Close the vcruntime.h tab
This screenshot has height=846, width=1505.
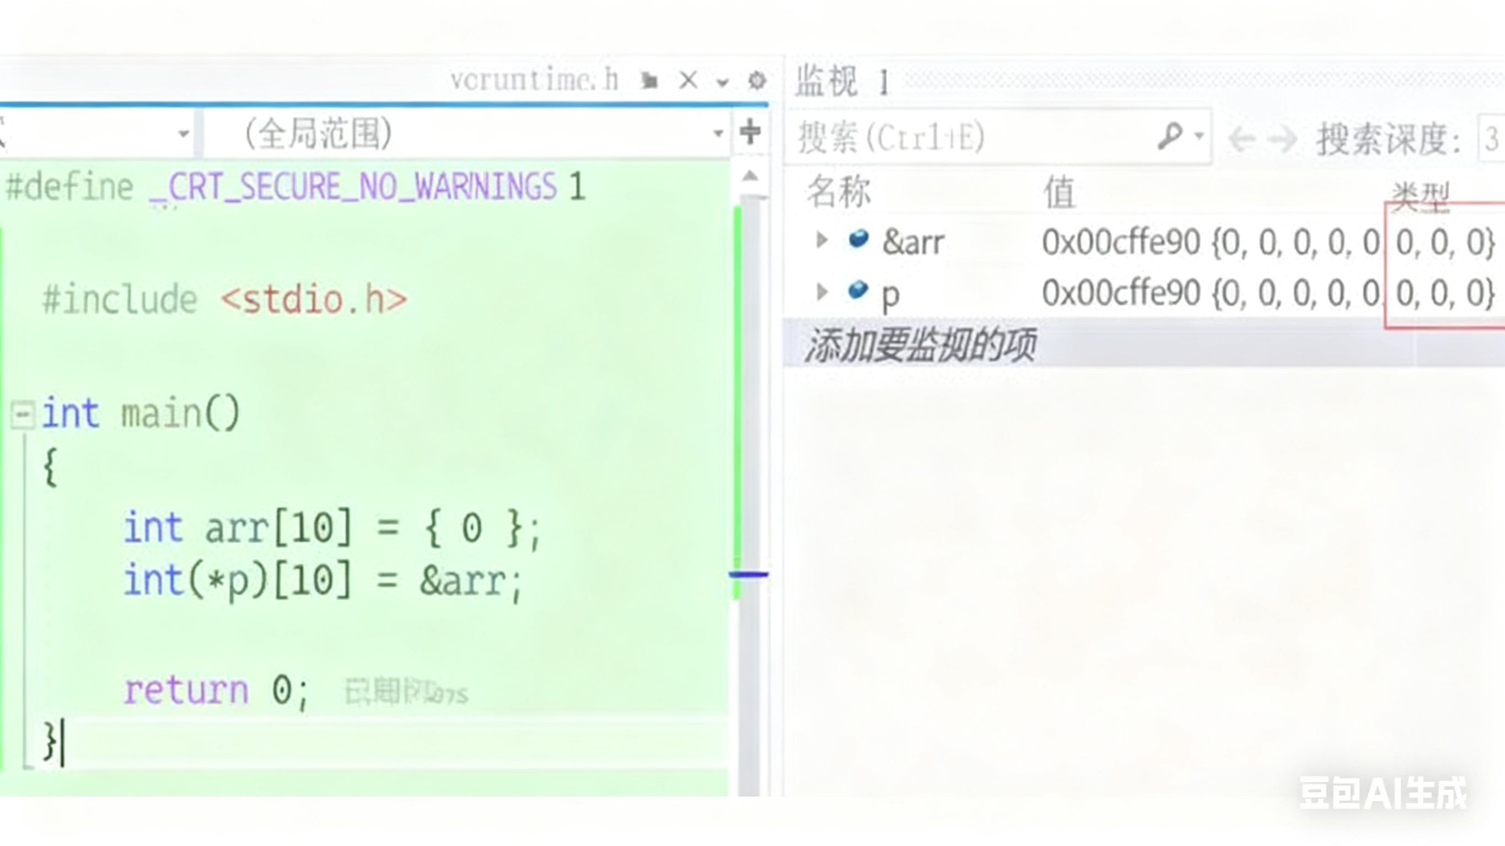coord(688,80)
